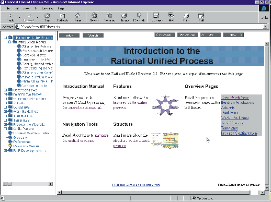Click the content pane's scroll-up arrow
Screen dimensions: 271x202
pos(267,44)
